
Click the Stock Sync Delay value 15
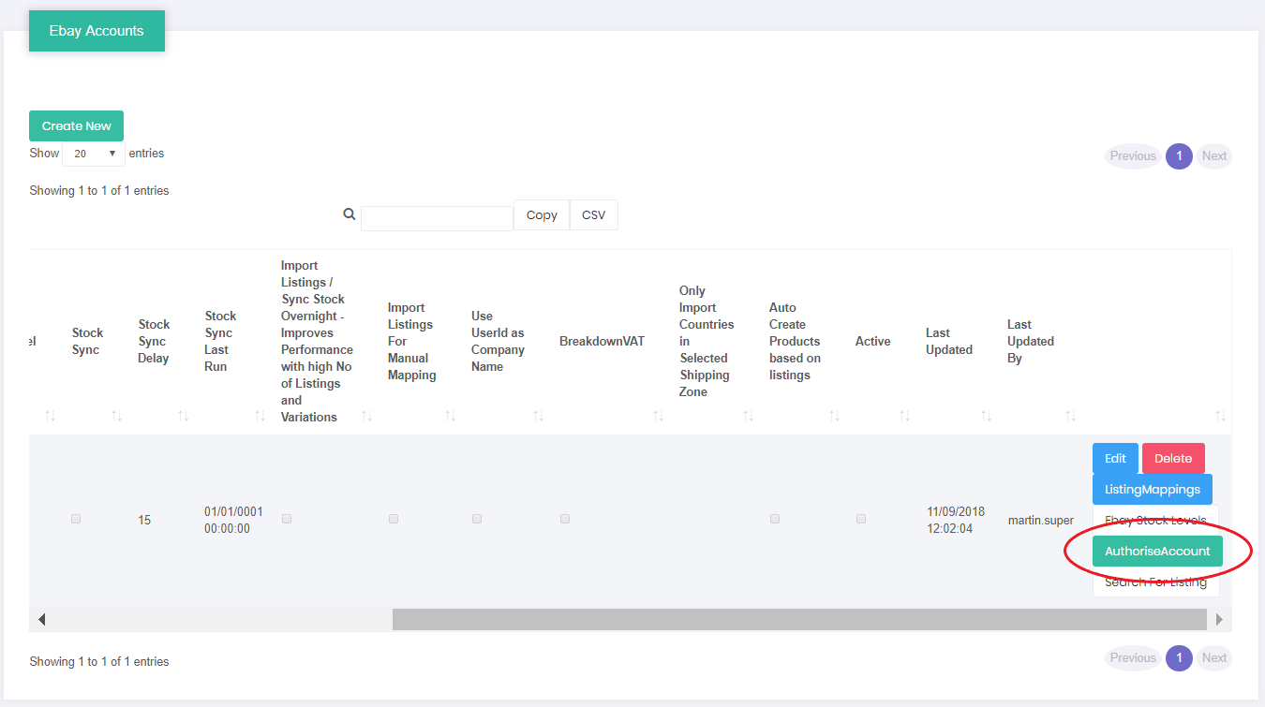tap(144, 520)
